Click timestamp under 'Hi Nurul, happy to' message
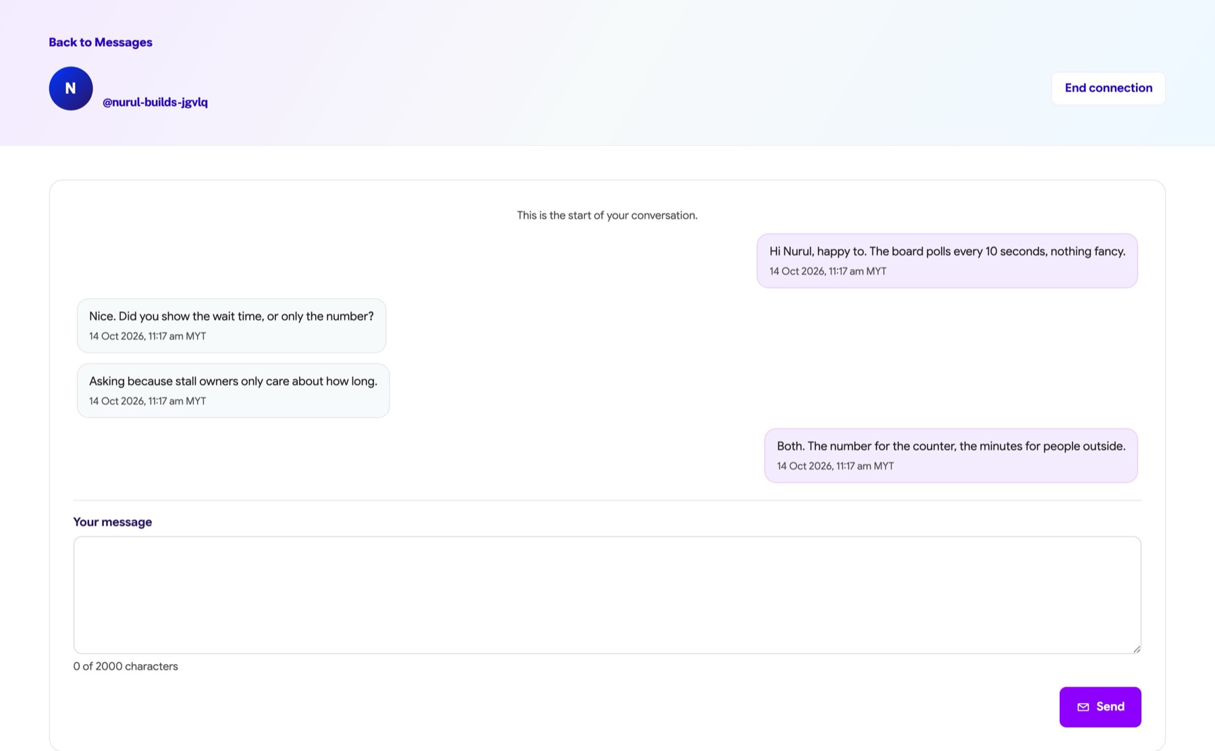1215x751 pixels. [x=828, y=271]
